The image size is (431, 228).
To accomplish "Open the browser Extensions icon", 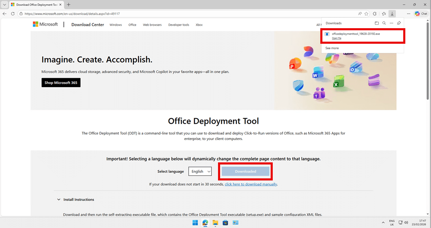I will coord(375,13).
